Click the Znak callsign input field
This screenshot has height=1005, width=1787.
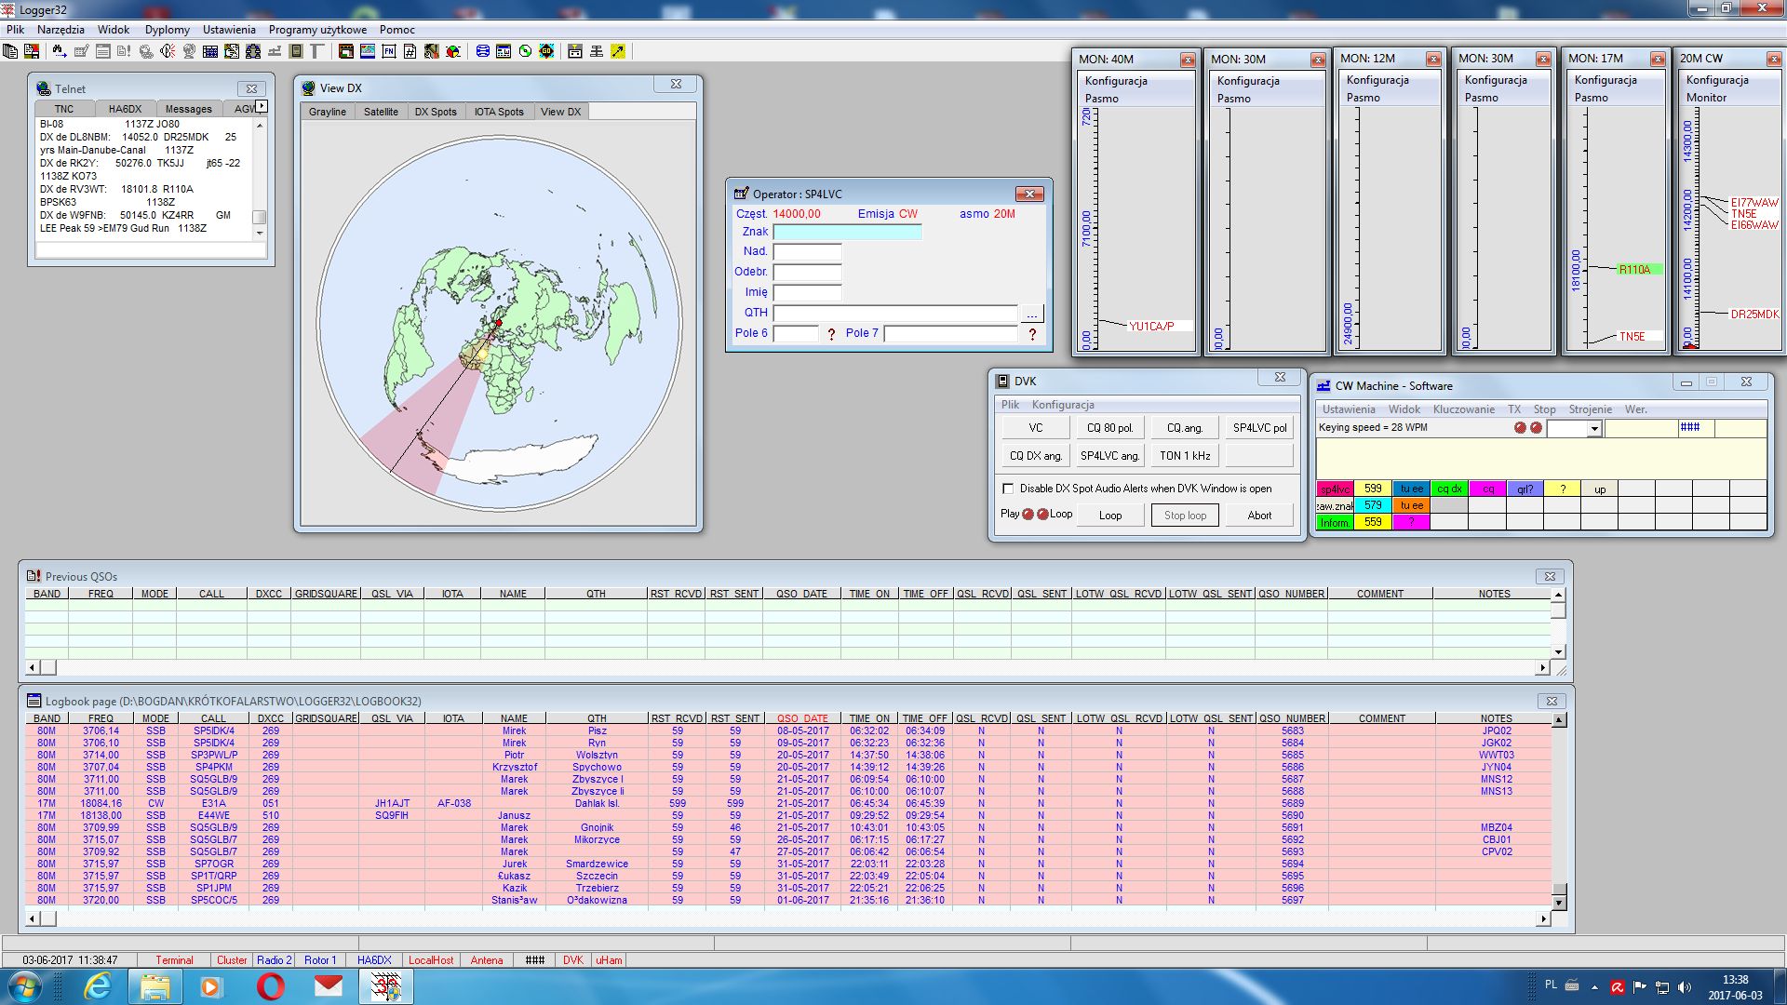(847, 232)
